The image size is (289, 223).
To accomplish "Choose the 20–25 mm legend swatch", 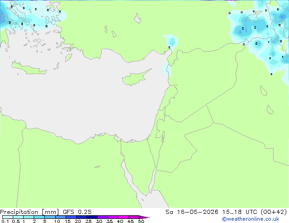I will pyautogui.click(x=81, y=217).
